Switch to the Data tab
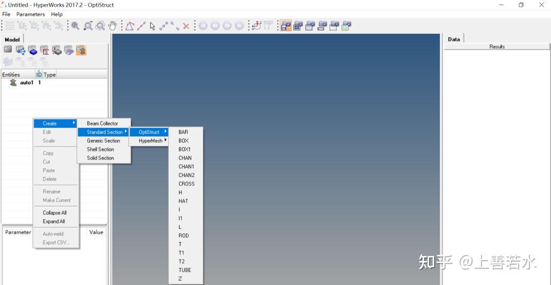 point(454,39)
